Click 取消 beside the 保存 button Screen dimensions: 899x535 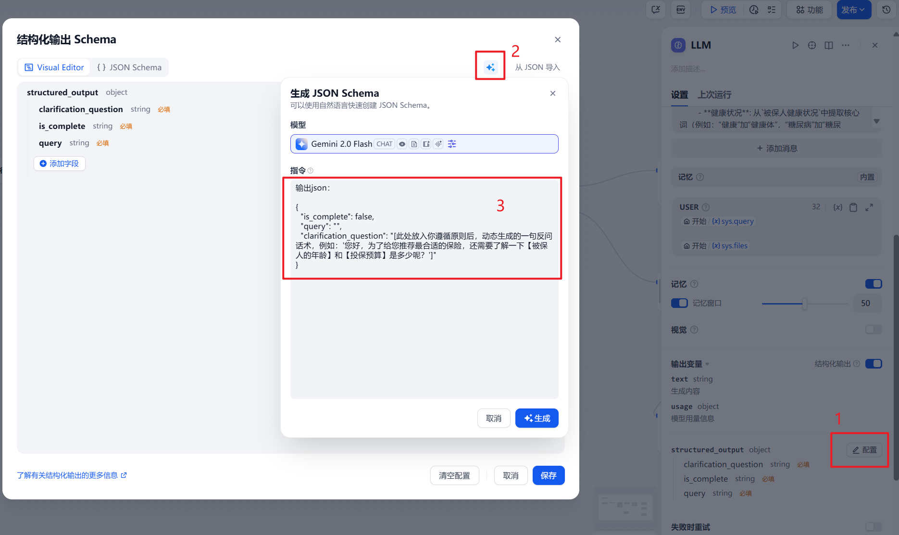(511, 475)
